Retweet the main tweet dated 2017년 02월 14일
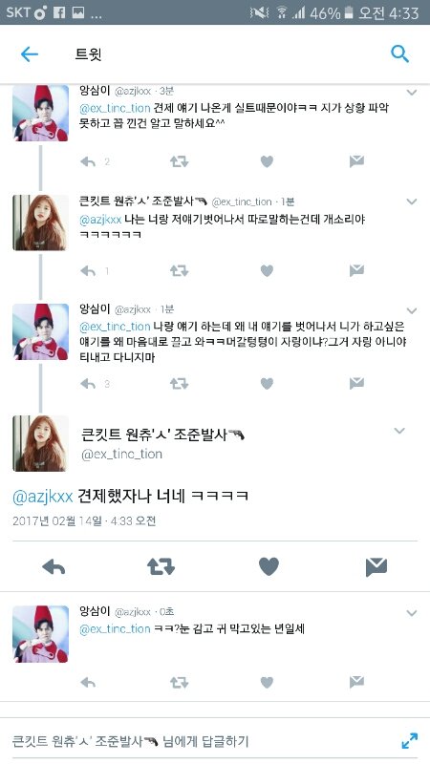Viewport: 430px width, 764px height. [x=161, y=567]
